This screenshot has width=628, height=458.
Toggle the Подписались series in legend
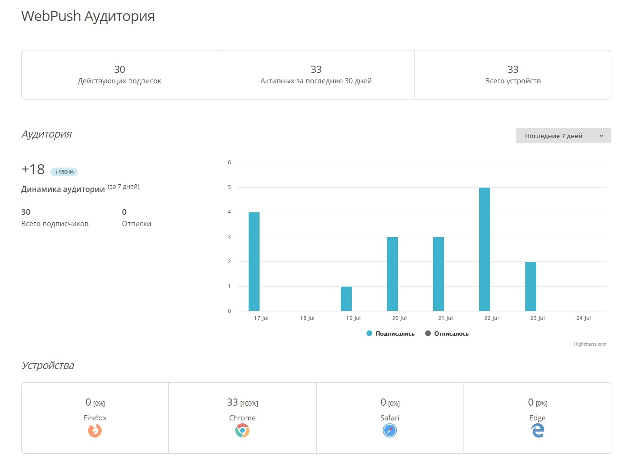pyautogui.click(x=395, y=334)
